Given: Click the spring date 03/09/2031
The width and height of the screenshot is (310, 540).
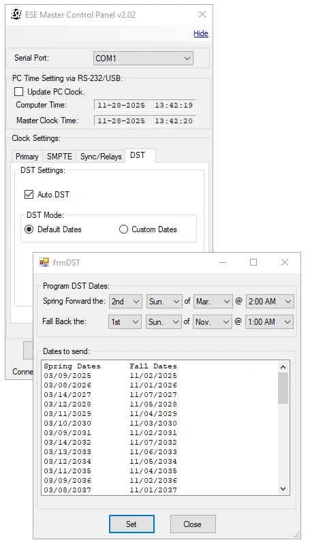Looking at the screenshot, I should pyautogui.click(x=67, y=432).
